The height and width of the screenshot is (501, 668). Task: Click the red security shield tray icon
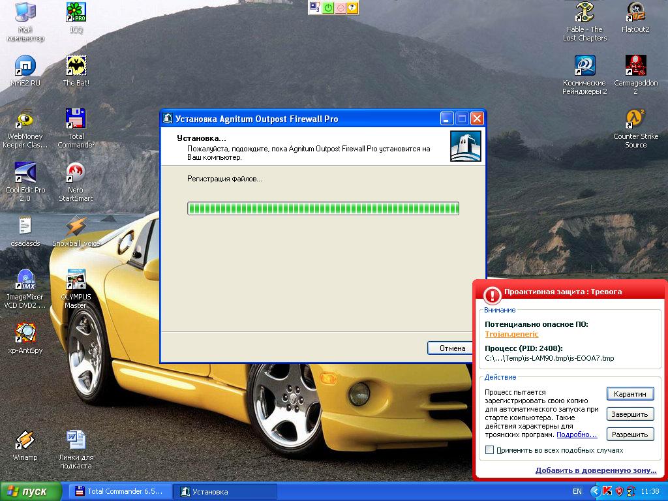tap(619, 491)
